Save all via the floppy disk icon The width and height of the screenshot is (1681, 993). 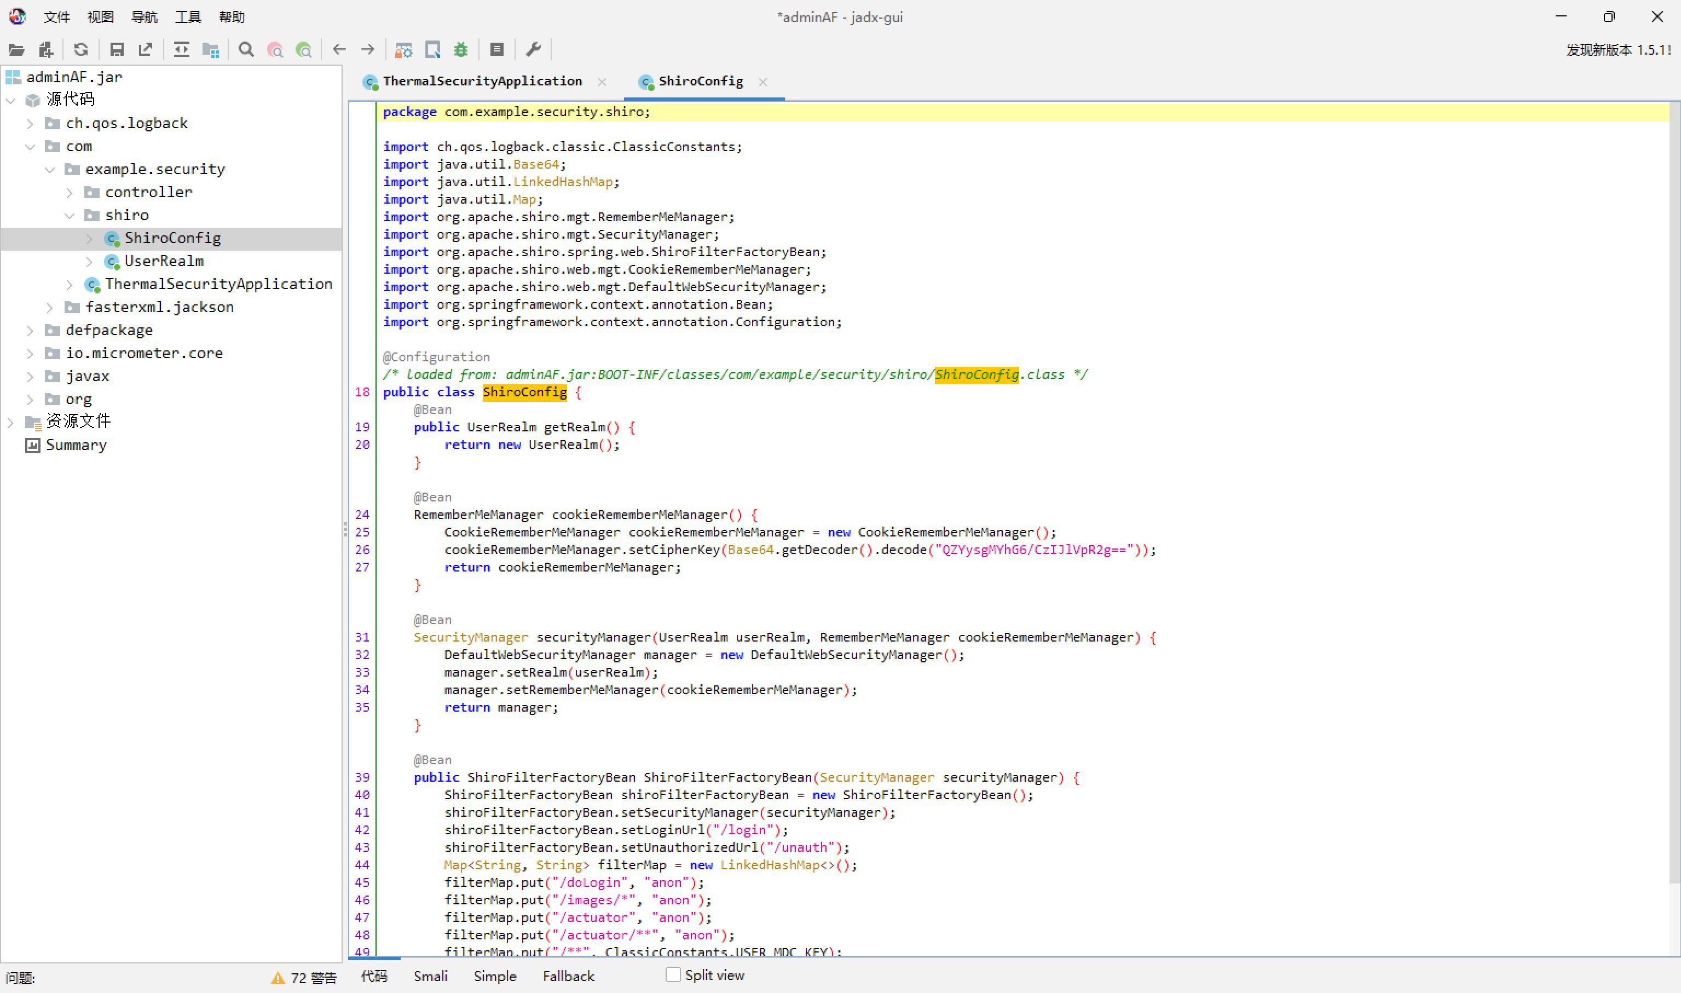pyautogui.click(x=117, y=49)
